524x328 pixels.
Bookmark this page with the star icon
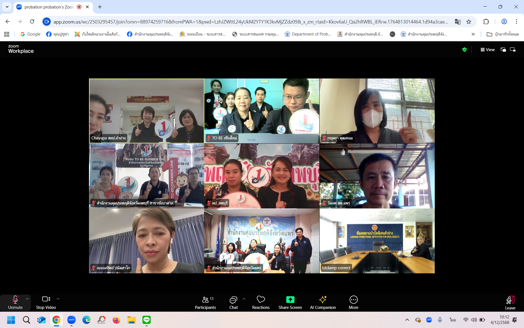pos(469,22)
